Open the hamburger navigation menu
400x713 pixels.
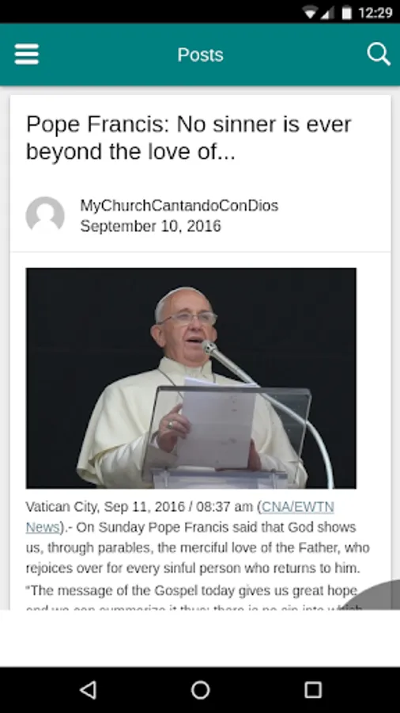pos(26,54)
